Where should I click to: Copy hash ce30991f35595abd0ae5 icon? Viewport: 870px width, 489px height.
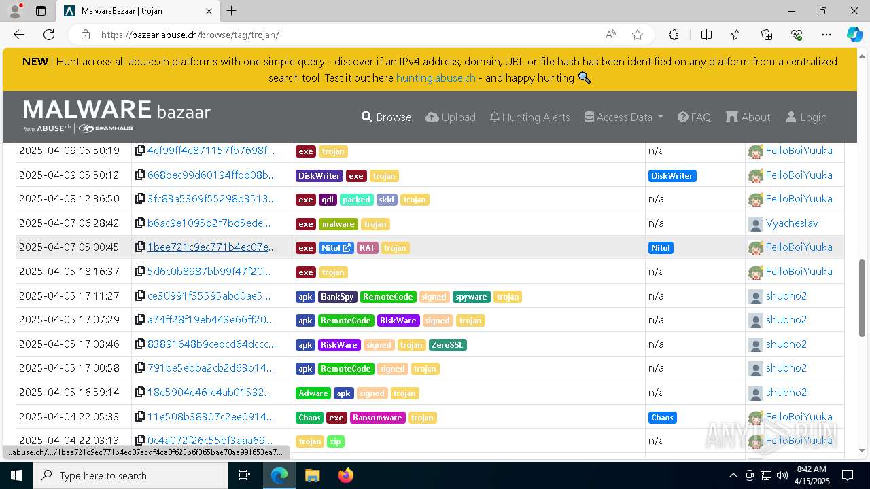[139, 295]
